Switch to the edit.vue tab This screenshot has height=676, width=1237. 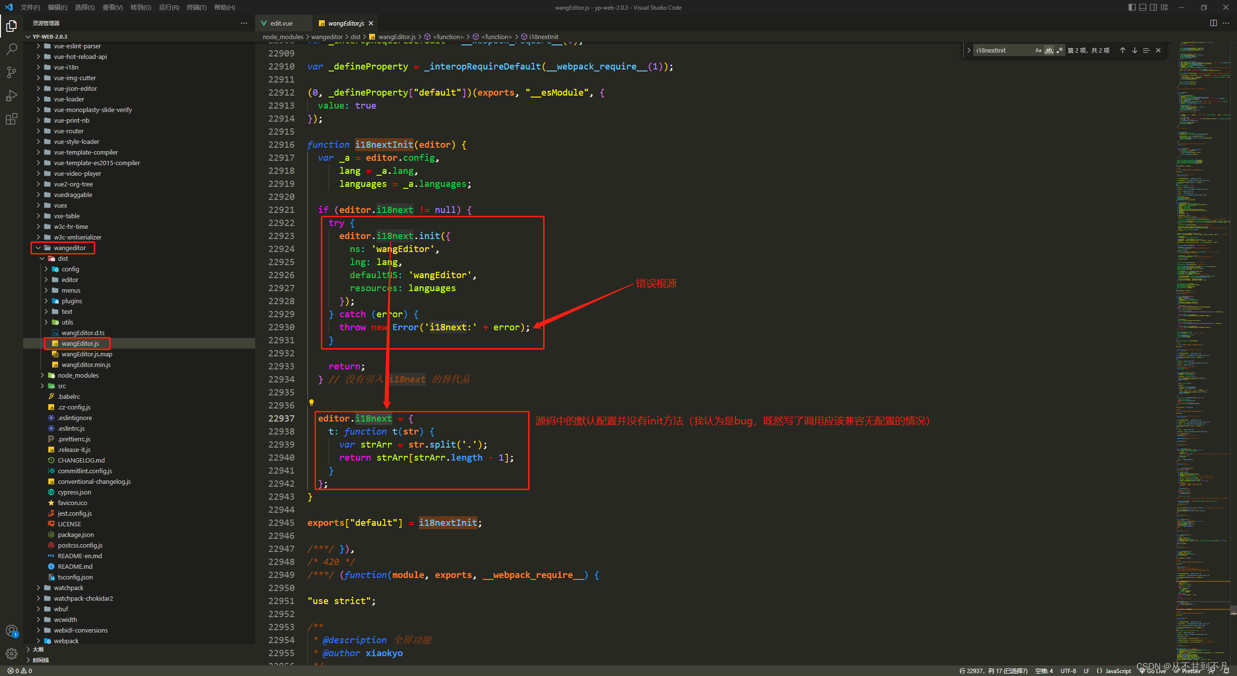pyautogui.click(x=282, y=23)
